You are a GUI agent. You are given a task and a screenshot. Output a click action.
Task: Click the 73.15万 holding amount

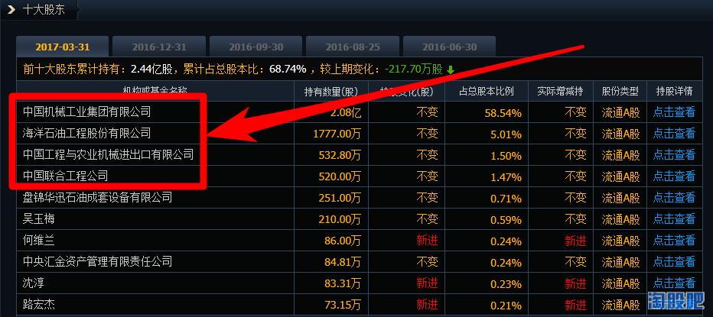[x=343, y=304]
